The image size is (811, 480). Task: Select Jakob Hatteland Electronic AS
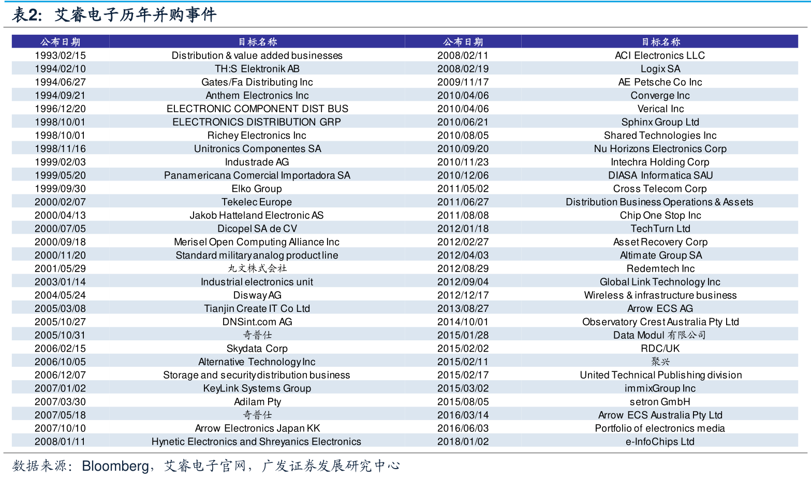[x=257, y=216]
